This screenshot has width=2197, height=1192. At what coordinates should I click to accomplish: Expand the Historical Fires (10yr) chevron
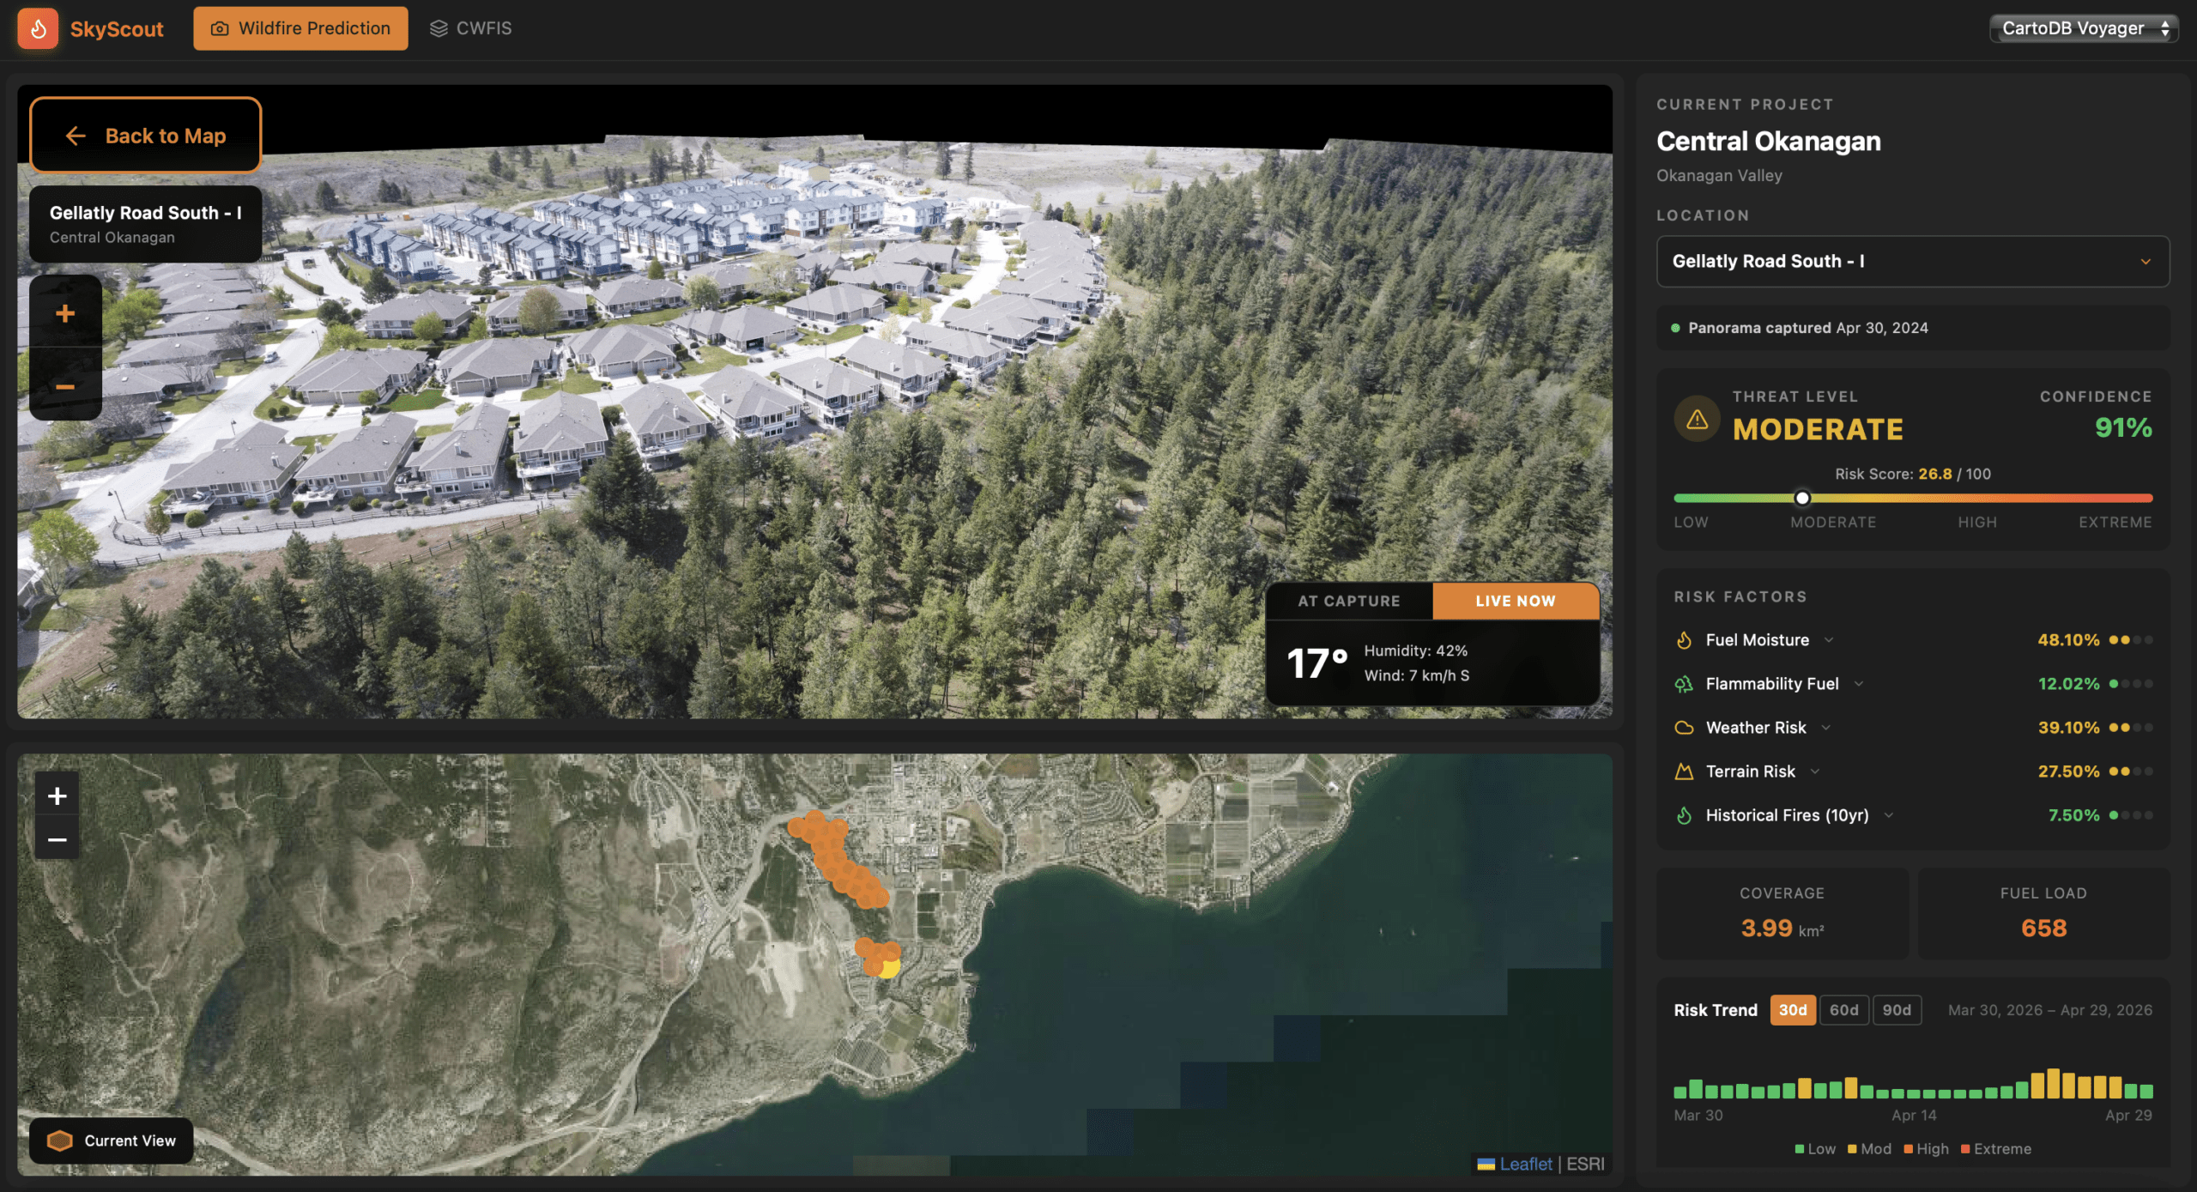(1889, 815)
